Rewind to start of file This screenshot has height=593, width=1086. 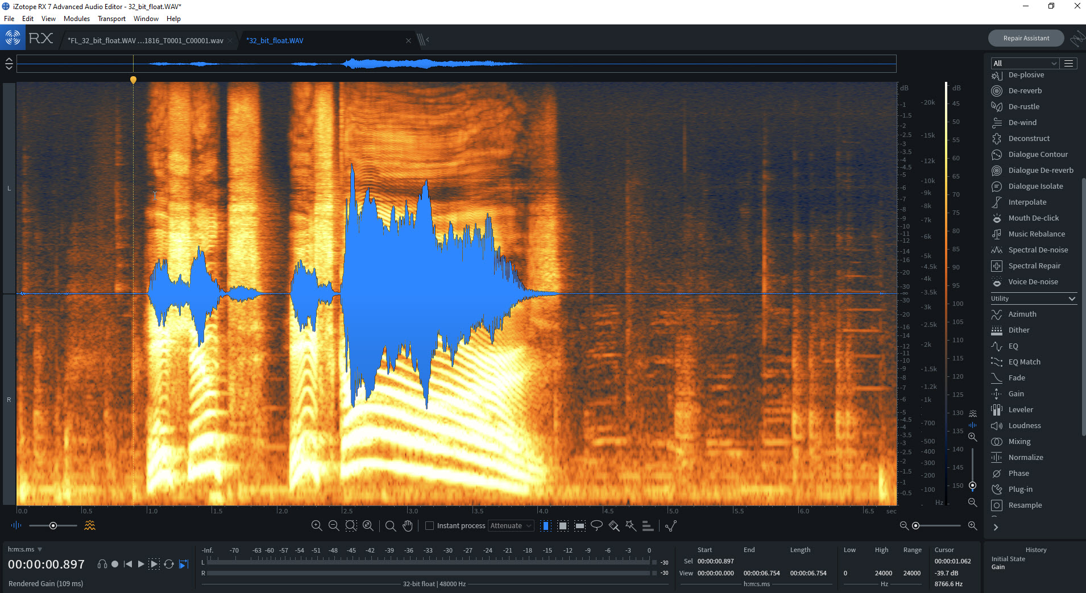(128, 564)
